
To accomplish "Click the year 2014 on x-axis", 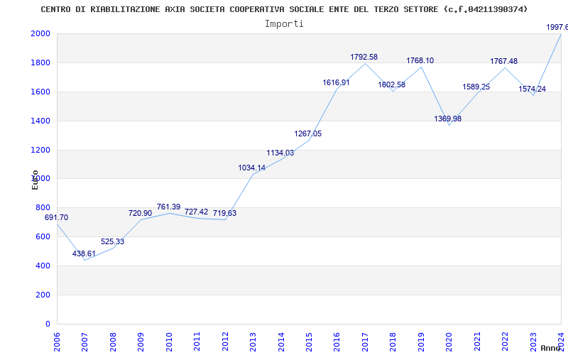I will click(281, 342).
